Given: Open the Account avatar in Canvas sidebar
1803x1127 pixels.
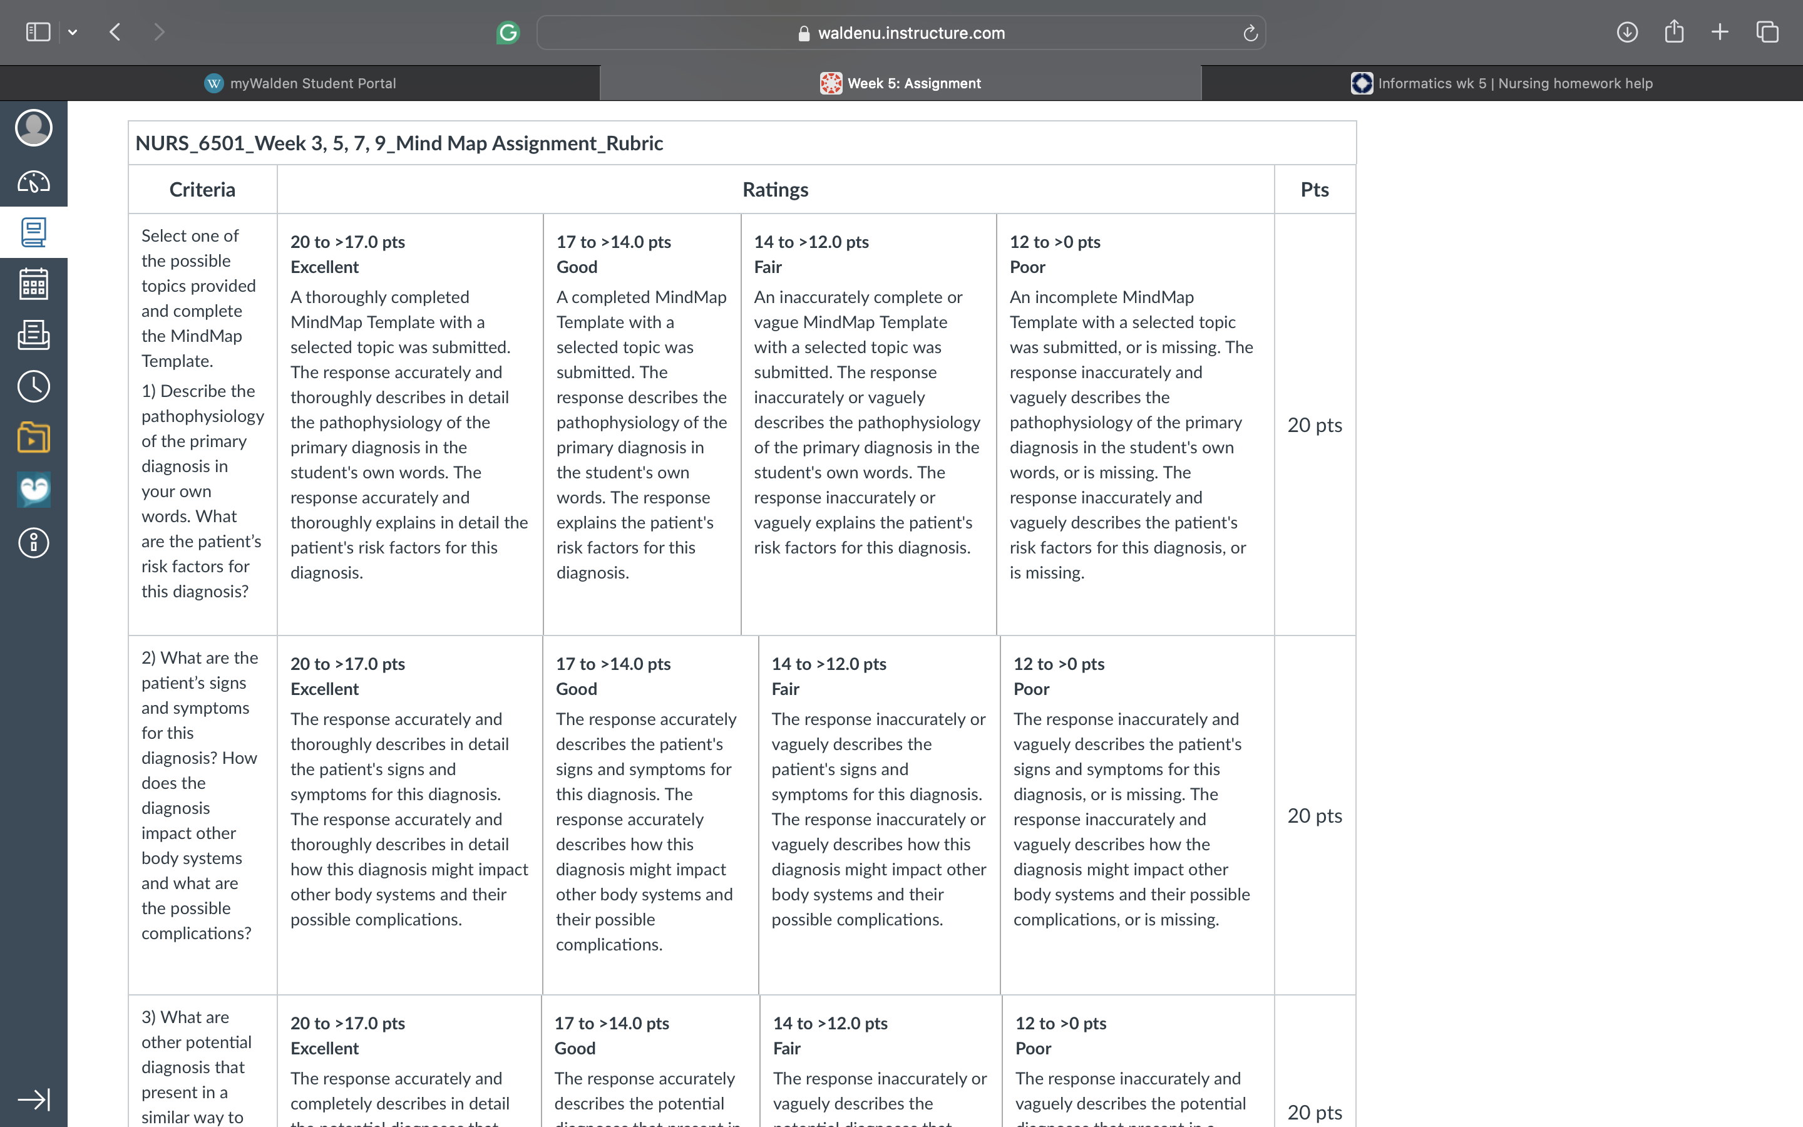Looking at the screenshot, I should click(34, 128).
